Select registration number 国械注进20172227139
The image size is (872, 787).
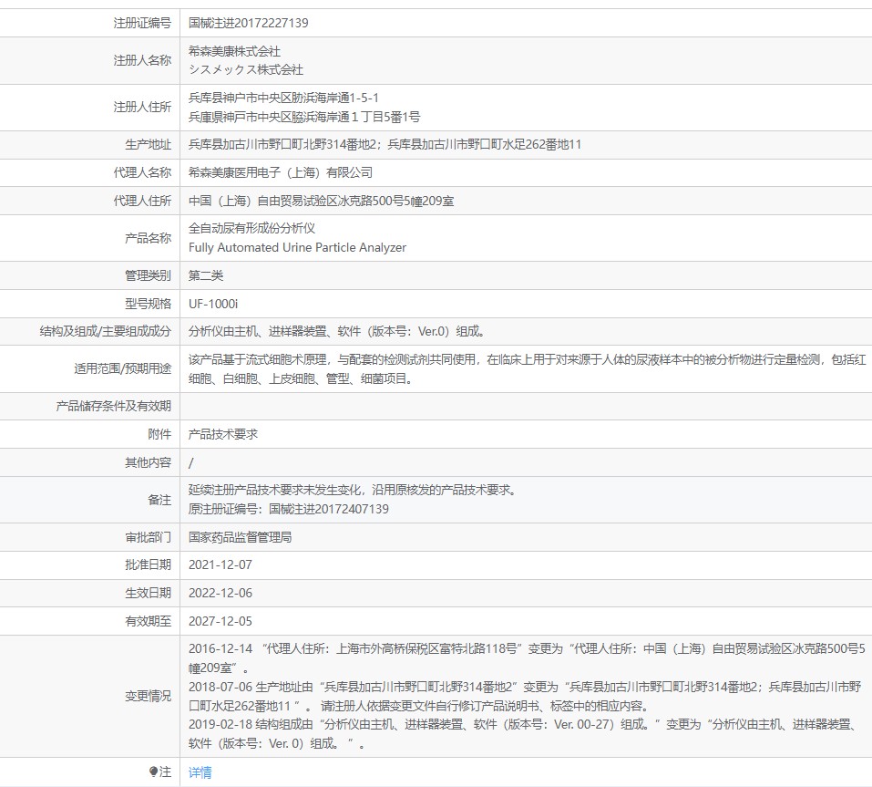click(x=248, y=23)
